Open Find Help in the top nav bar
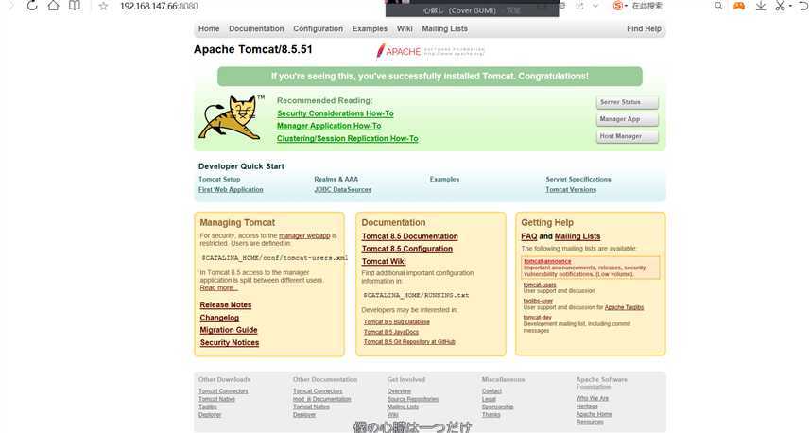The image size is (810, 433). click(644, 29)
